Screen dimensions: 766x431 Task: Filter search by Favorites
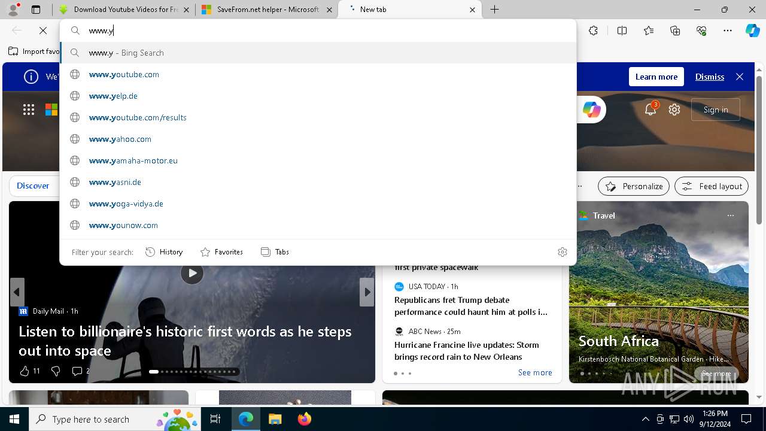coord(221,252)
